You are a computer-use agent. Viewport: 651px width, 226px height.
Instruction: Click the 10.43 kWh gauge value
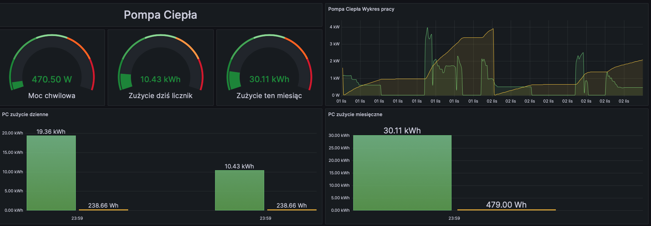(160, 79)
